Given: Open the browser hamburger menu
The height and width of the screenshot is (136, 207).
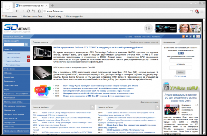Looking at the screenshot, I should pyautogui.click(x=202, y=11).
